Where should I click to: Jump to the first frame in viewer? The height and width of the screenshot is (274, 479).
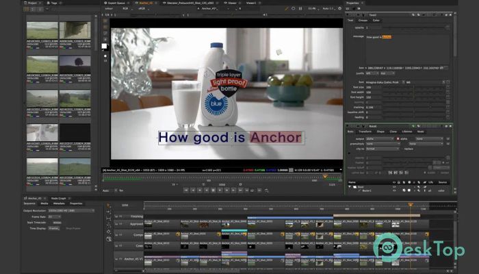(x=185, y=190)
